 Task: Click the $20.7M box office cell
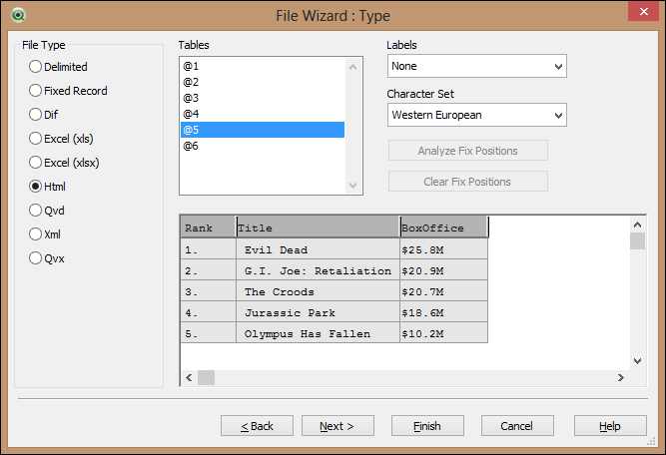[444, 292]
